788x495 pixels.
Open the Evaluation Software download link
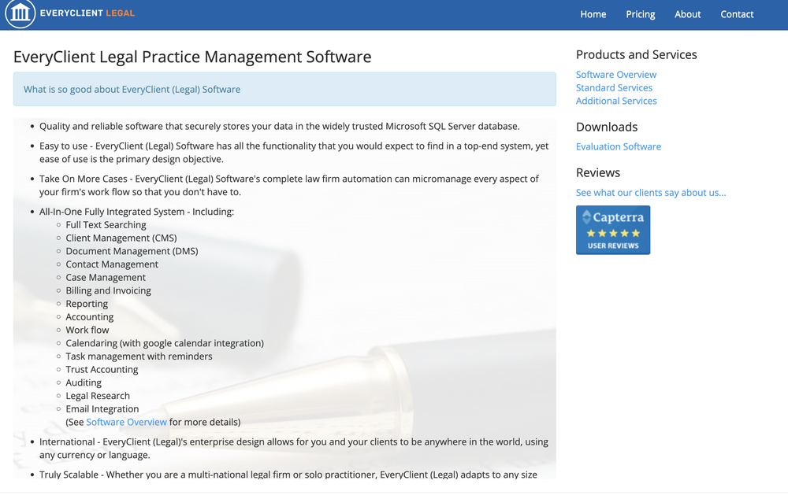pyautogui.click(x=618, y=146)
